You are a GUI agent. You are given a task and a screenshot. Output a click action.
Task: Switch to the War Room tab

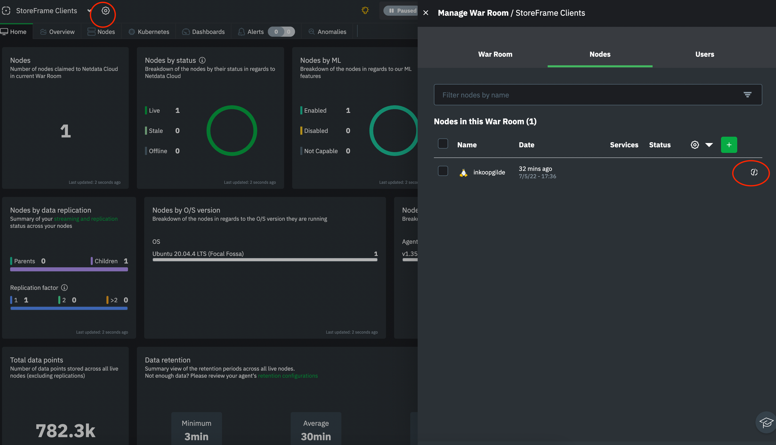(x=495, y=54)
